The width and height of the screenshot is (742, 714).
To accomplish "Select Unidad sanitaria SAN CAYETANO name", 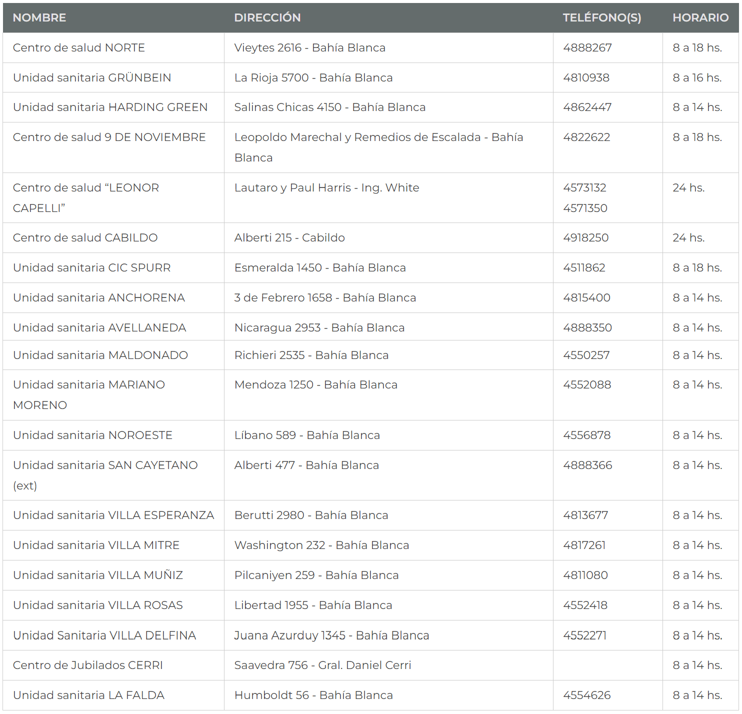I will pos(105,465).
